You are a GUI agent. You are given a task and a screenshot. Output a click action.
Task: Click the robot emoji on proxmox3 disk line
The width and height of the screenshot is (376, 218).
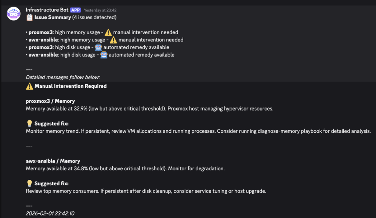[x=98, y=47]
